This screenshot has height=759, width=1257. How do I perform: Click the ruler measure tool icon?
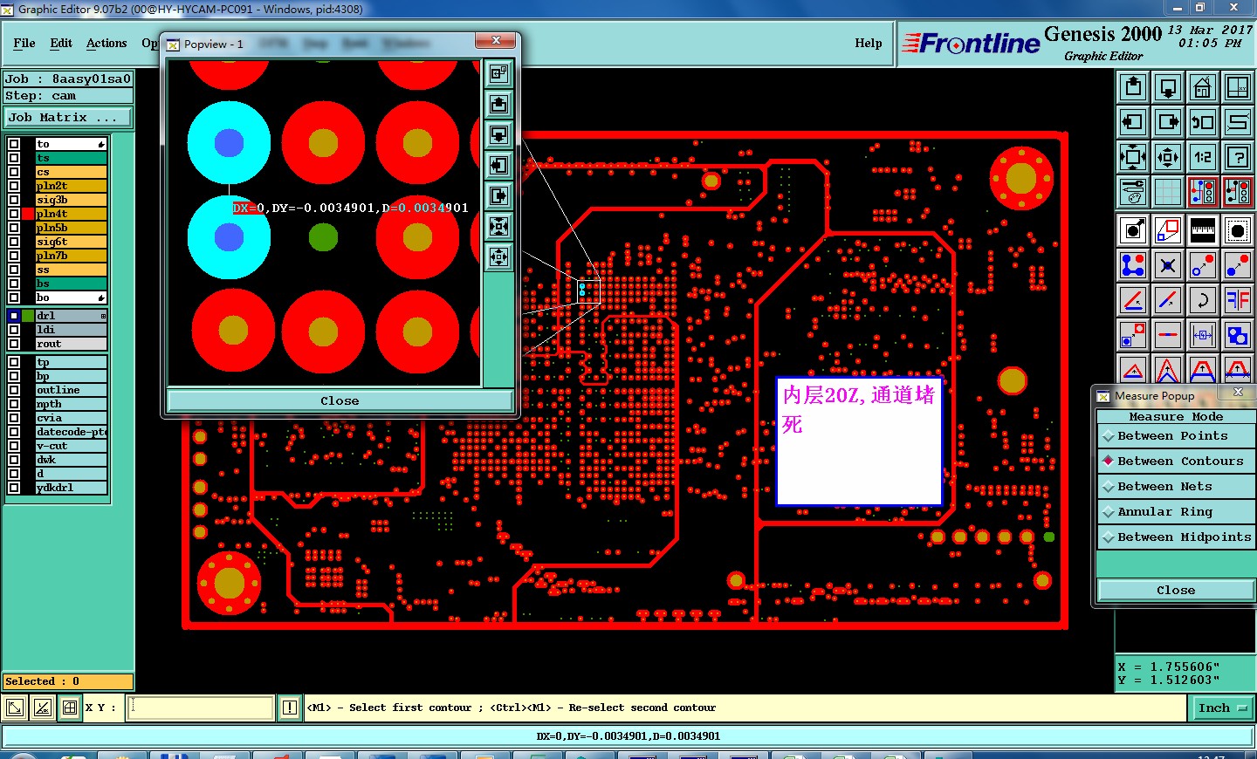point(1203,230)
